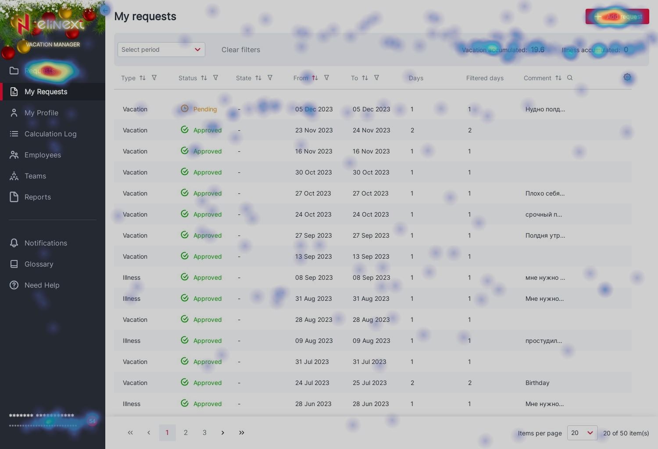This screenshot has width=658, height=449.
Task: Open the Items per page dropdown
Action: (x=582, y=433)
